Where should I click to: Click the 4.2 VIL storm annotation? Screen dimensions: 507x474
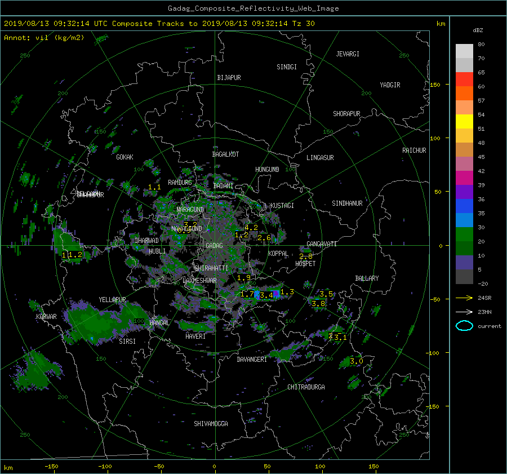coord(251,228)
